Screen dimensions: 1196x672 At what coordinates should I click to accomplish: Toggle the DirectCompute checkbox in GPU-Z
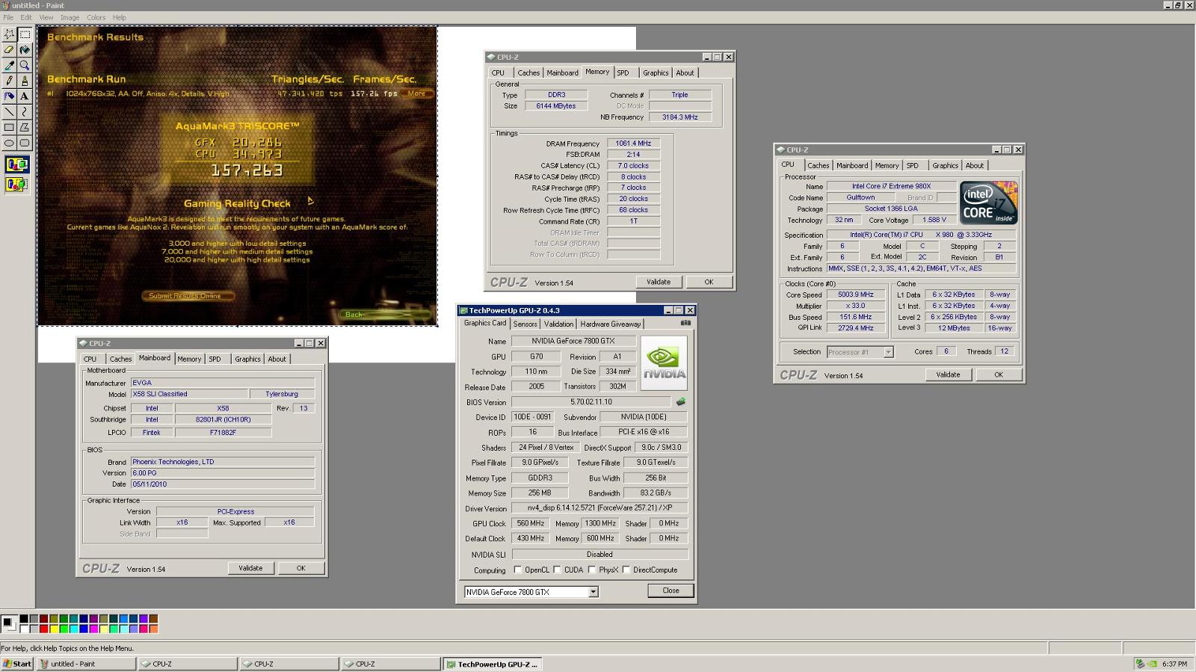tap(626, 570)
